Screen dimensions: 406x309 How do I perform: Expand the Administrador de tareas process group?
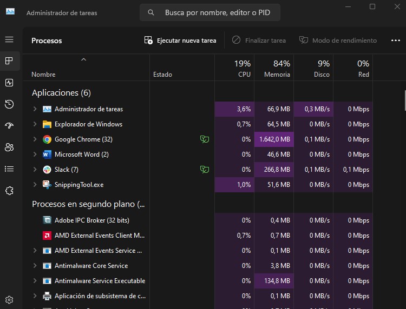pos(35,109)
